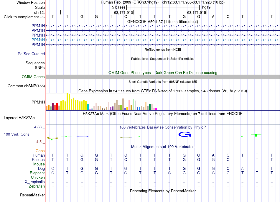Click the Gaps label in the Multiz track
The width and height of the screenshot is (280, 202).
[x=40, y=151]
